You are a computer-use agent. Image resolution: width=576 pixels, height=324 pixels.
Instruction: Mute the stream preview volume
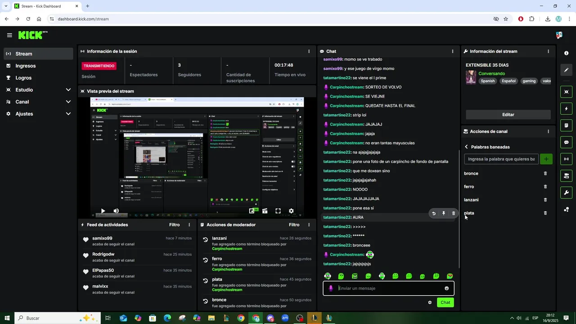point(116,211)
